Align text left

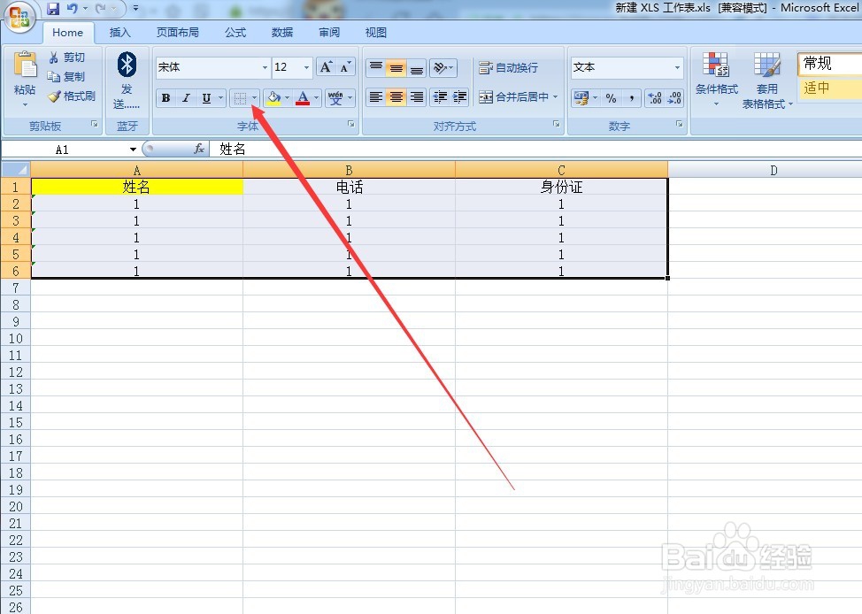[x=376, y=97]
